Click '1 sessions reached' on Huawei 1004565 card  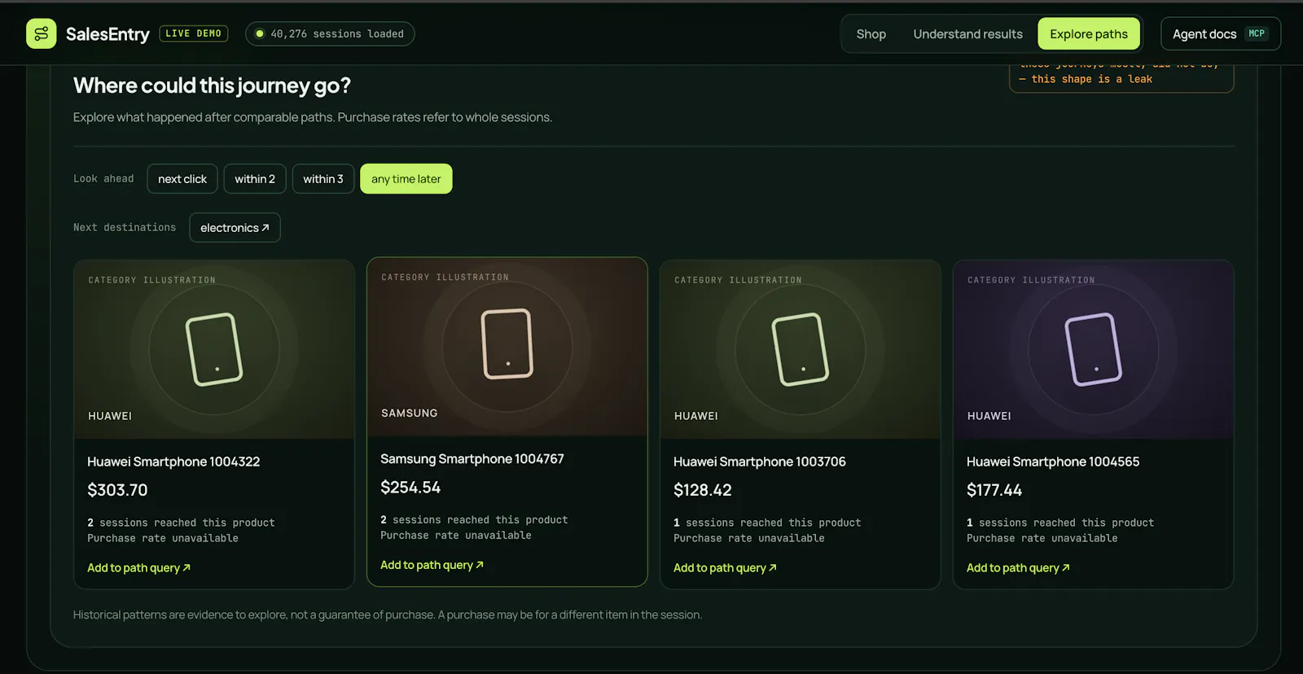1060,523
